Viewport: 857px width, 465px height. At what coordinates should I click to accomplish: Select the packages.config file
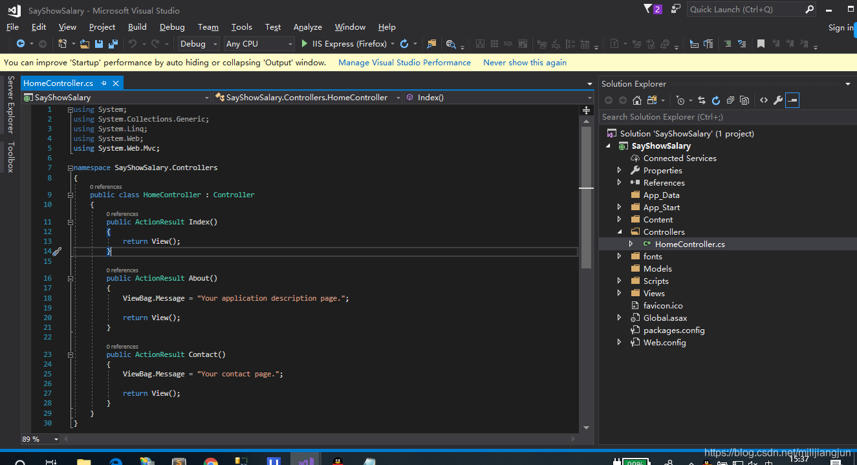click(x=674, y=330)
